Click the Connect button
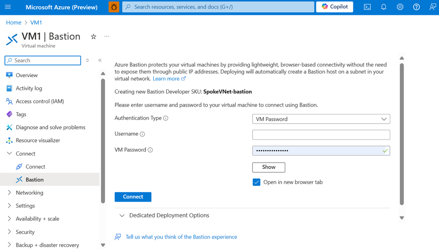This screenshot has width=439, height=249. point(133,197)
